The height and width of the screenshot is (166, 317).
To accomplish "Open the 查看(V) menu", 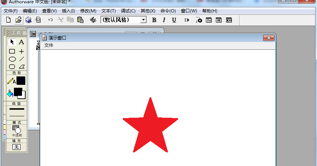I will 49,11.
